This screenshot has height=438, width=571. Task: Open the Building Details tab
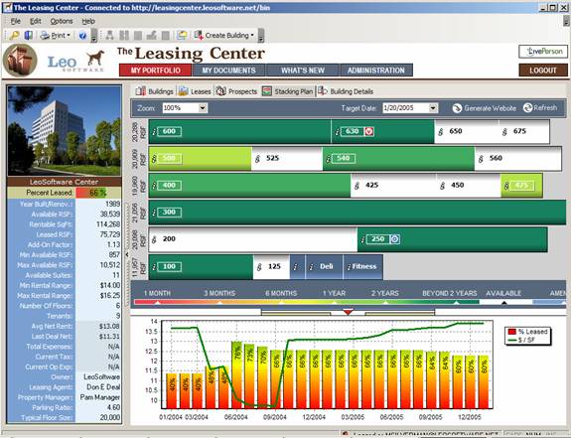click(x=346, y=91)
